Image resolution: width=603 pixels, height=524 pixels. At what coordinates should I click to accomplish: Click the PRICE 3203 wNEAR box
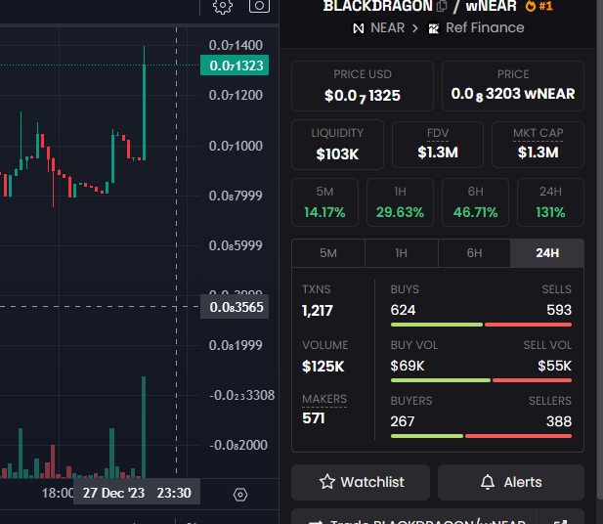pos(513,86)
